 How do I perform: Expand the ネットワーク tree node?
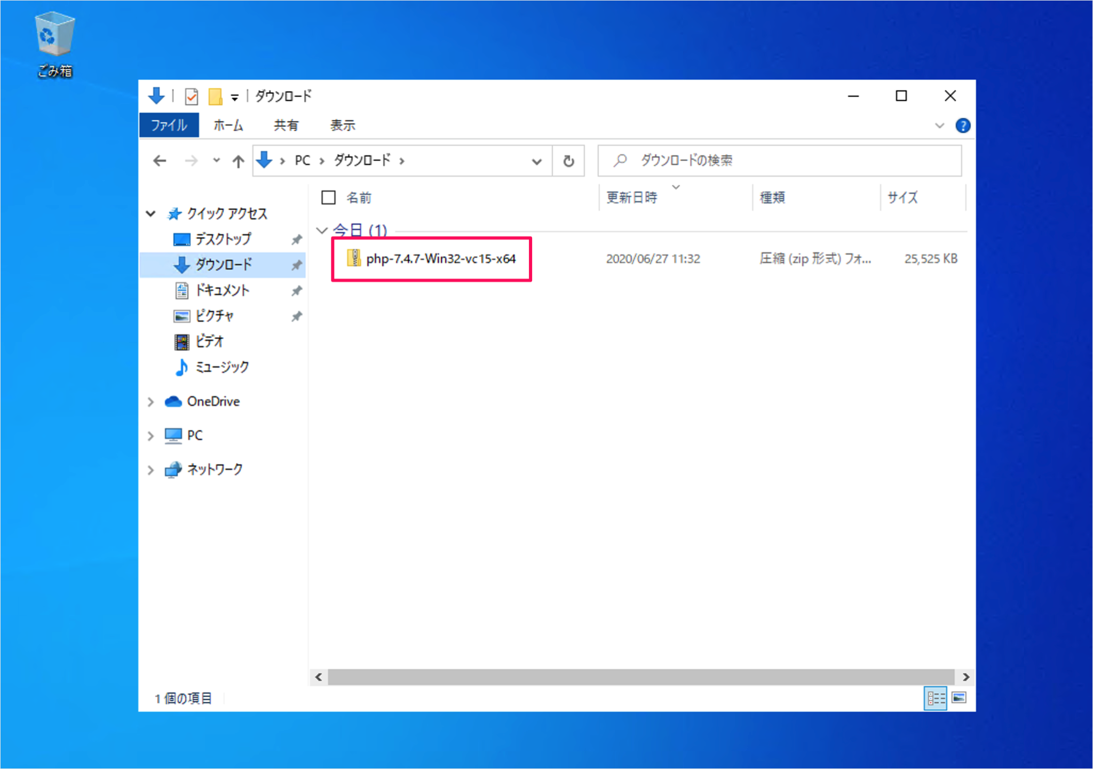point(151,470)
